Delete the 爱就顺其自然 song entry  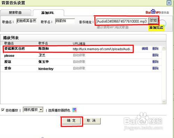tap(156, 48)
